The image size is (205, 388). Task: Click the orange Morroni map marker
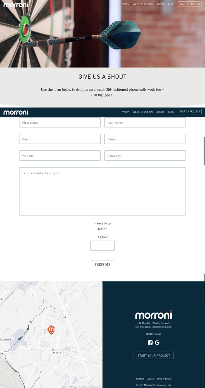pyautogui.click(x=51, y=330)
